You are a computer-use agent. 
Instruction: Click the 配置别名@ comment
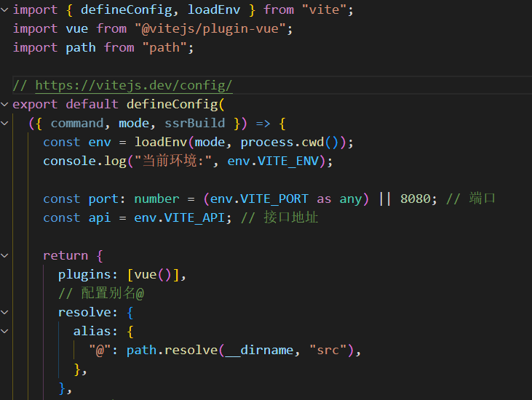(x=101, y=293)
